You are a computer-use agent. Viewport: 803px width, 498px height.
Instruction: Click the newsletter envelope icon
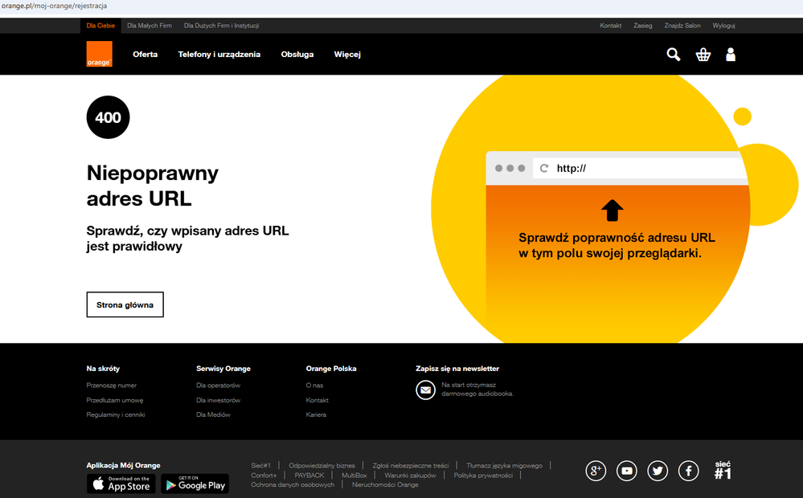pos(425,390)
